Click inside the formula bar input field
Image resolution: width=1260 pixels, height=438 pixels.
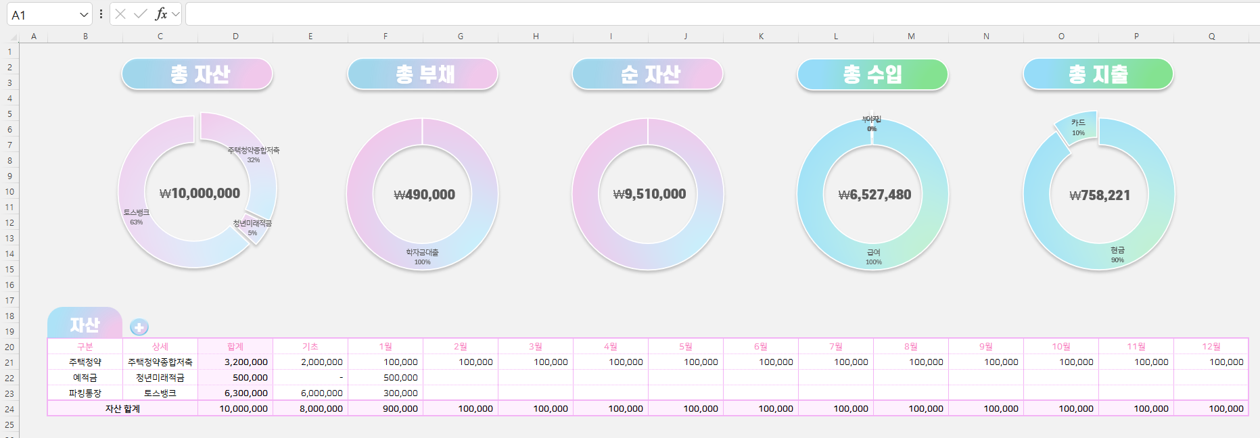coord(717,14)
